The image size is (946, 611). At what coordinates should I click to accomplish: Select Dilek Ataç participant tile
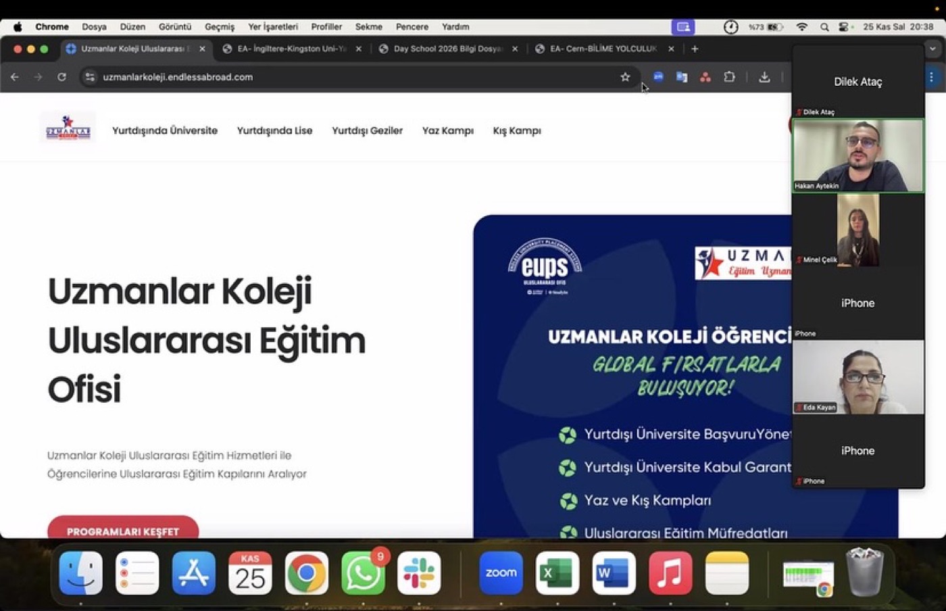pyautogui.click(x=858, y=82)
